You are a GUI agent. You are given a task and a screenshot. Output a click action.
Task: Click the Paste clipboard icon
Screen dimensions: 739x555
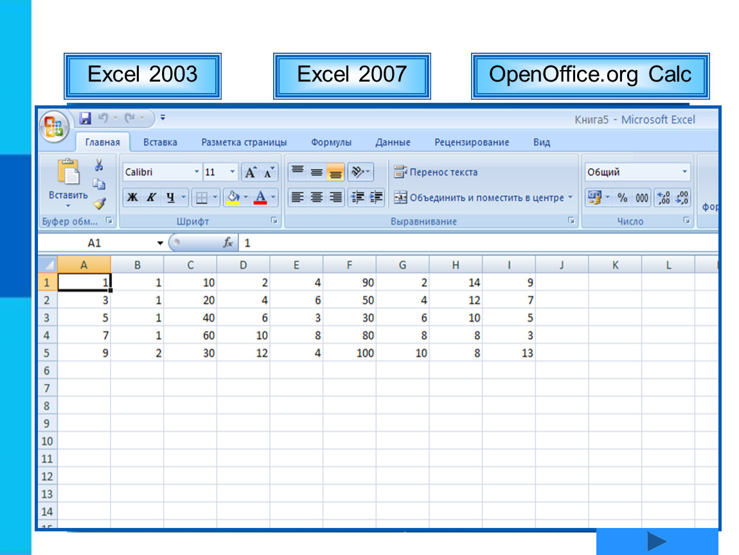tap(68, 172)
